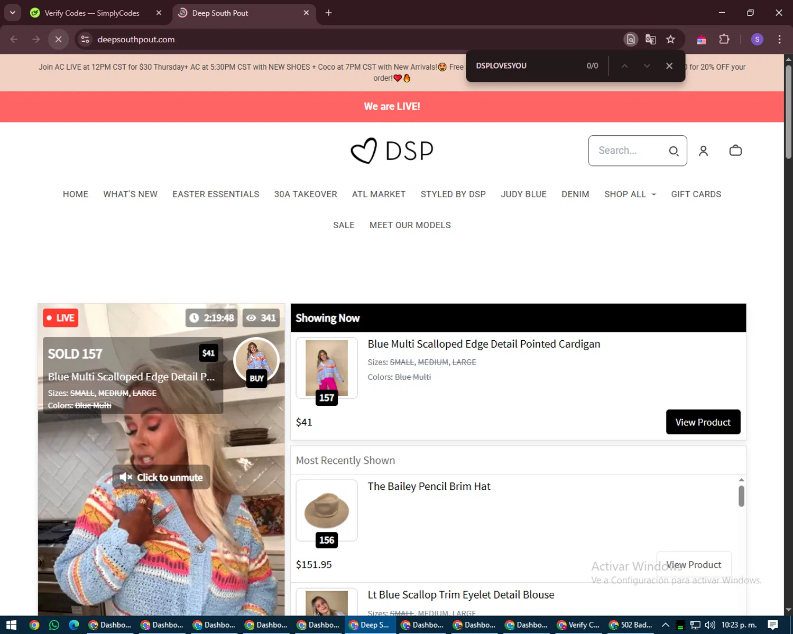This screenshot has width=793, height=634.
Task: Open the tab search dropdown arrow
Action: [x=12, y=13]
